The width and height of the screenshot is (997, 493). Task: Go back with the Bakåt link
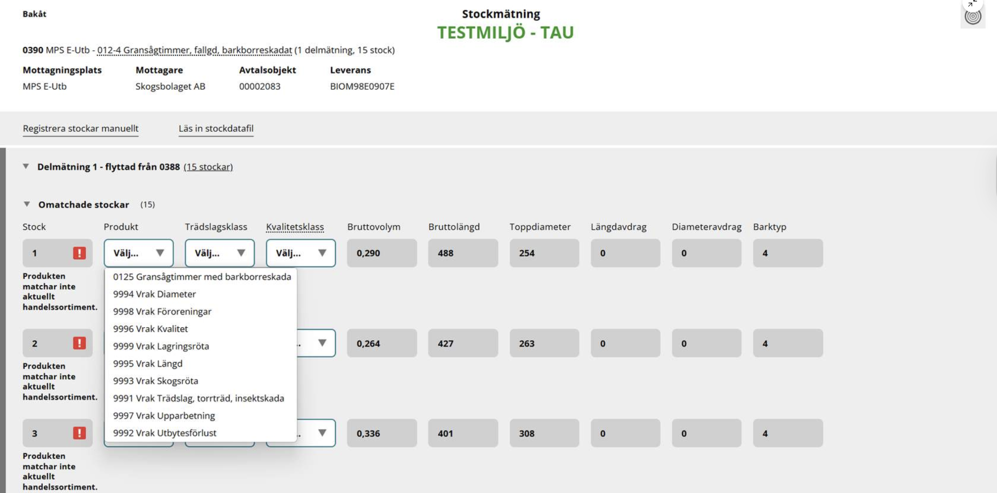click(35, 14)
